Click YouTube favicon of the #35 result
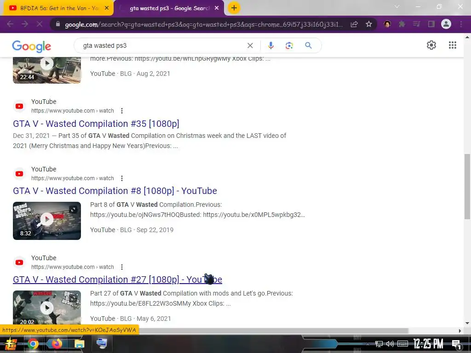471x353 pixels. (x=19, y=106)
